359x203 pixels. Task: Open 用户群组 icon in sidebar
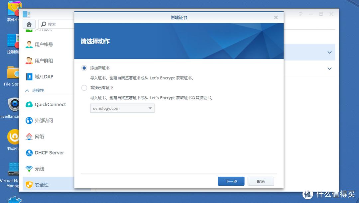point(29,61)
